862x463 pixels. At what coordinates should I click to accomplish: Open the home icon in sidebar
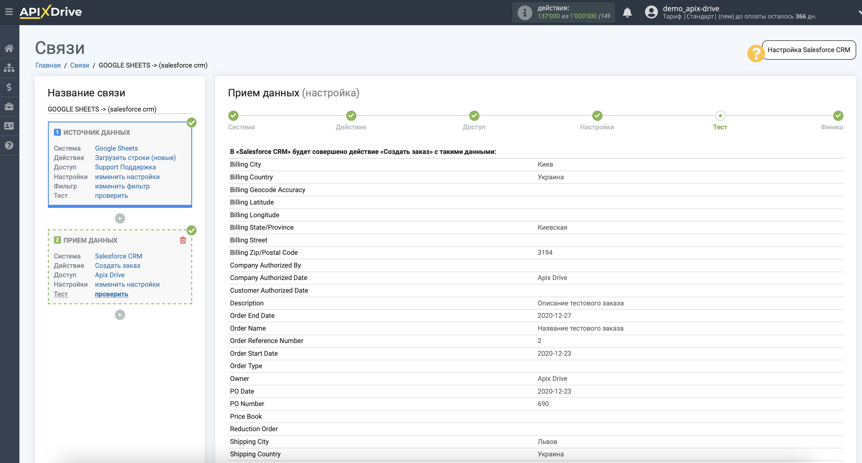pyautogui.click(x=9, y=48)
